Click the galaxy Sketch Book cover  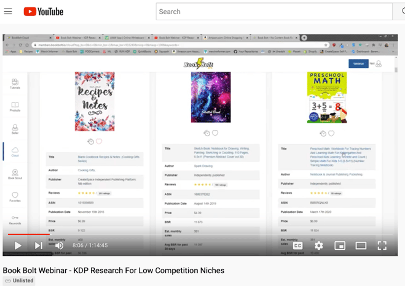click(x=211, y=97)
